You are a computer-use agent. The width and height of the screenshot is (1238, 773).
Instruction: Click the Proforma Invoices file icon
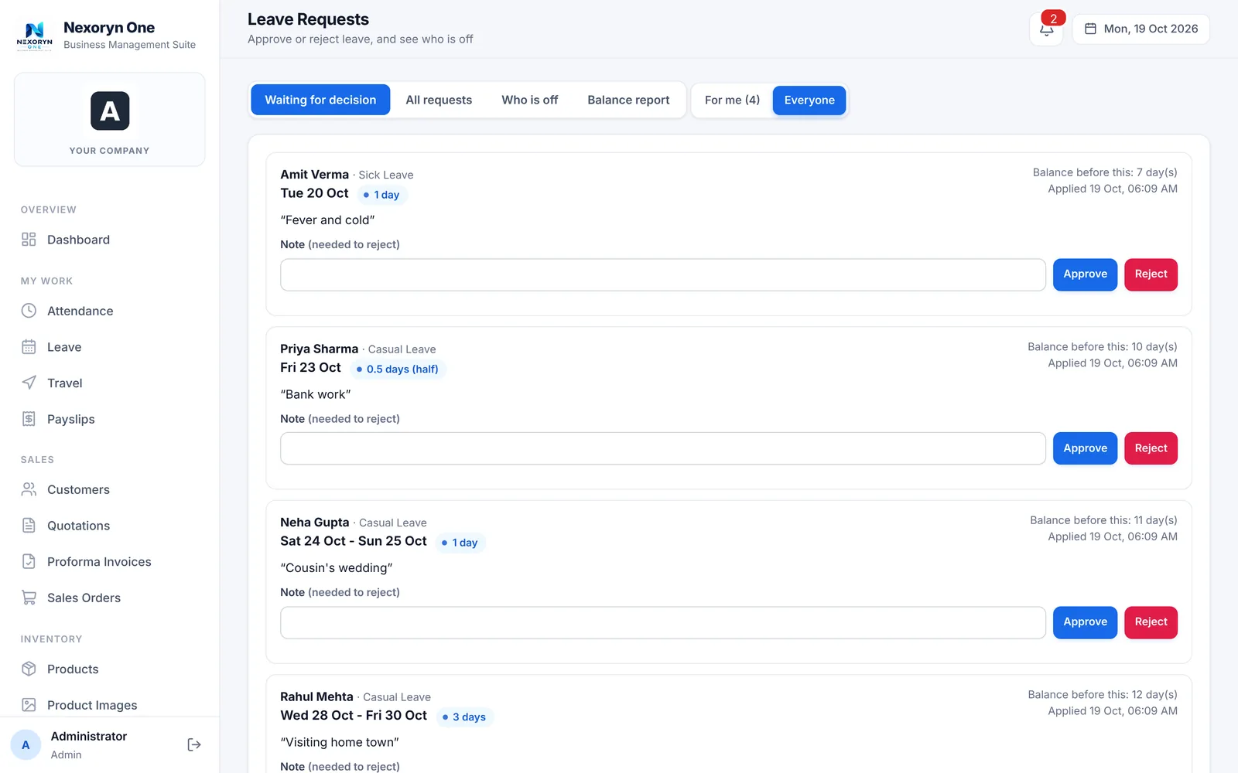coord(29,562)
